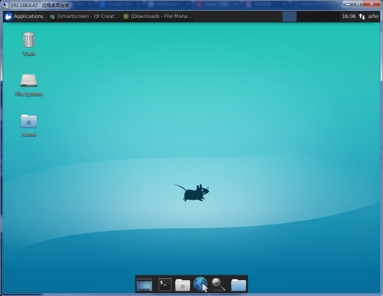Launch a terminal from the dock
The width and height of the screenshot is (383, 296).
pos(165,284)
